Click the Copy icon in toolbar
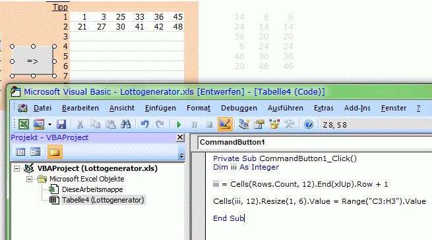The width and height of the screenshot is (432, 240). coord(96,125)
